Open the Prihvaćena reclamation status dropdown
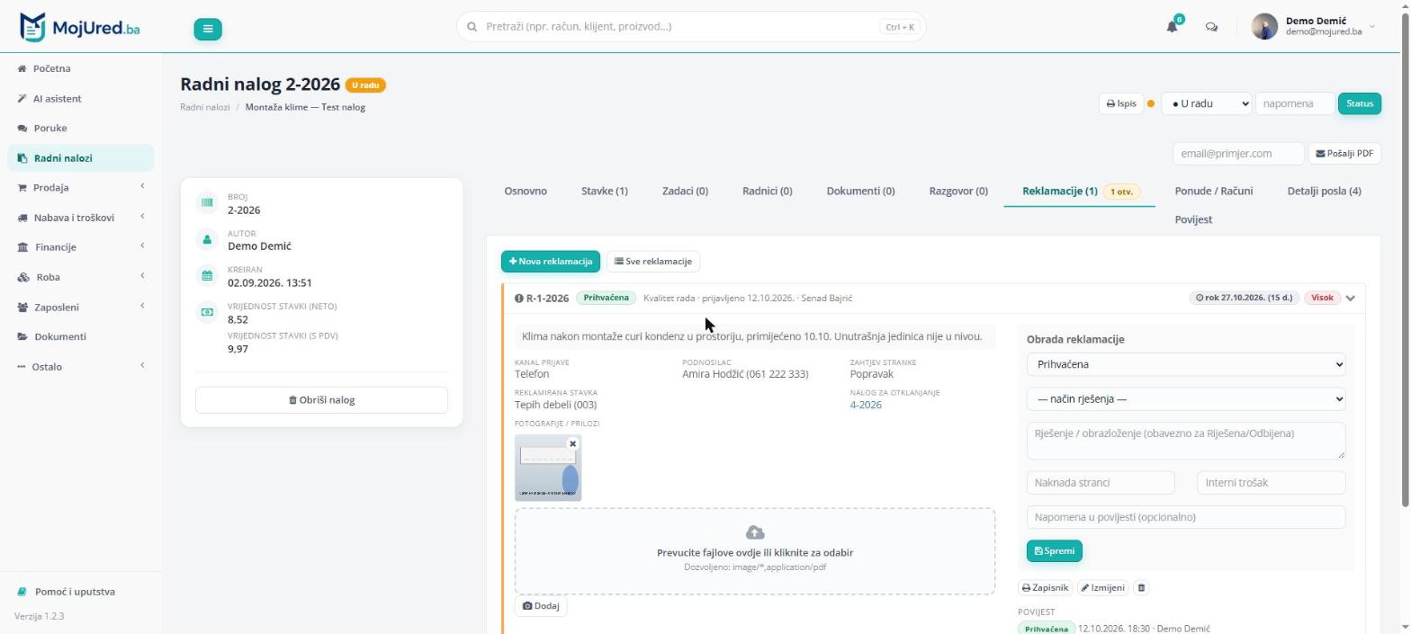1411x634 pixels. 1186,364
